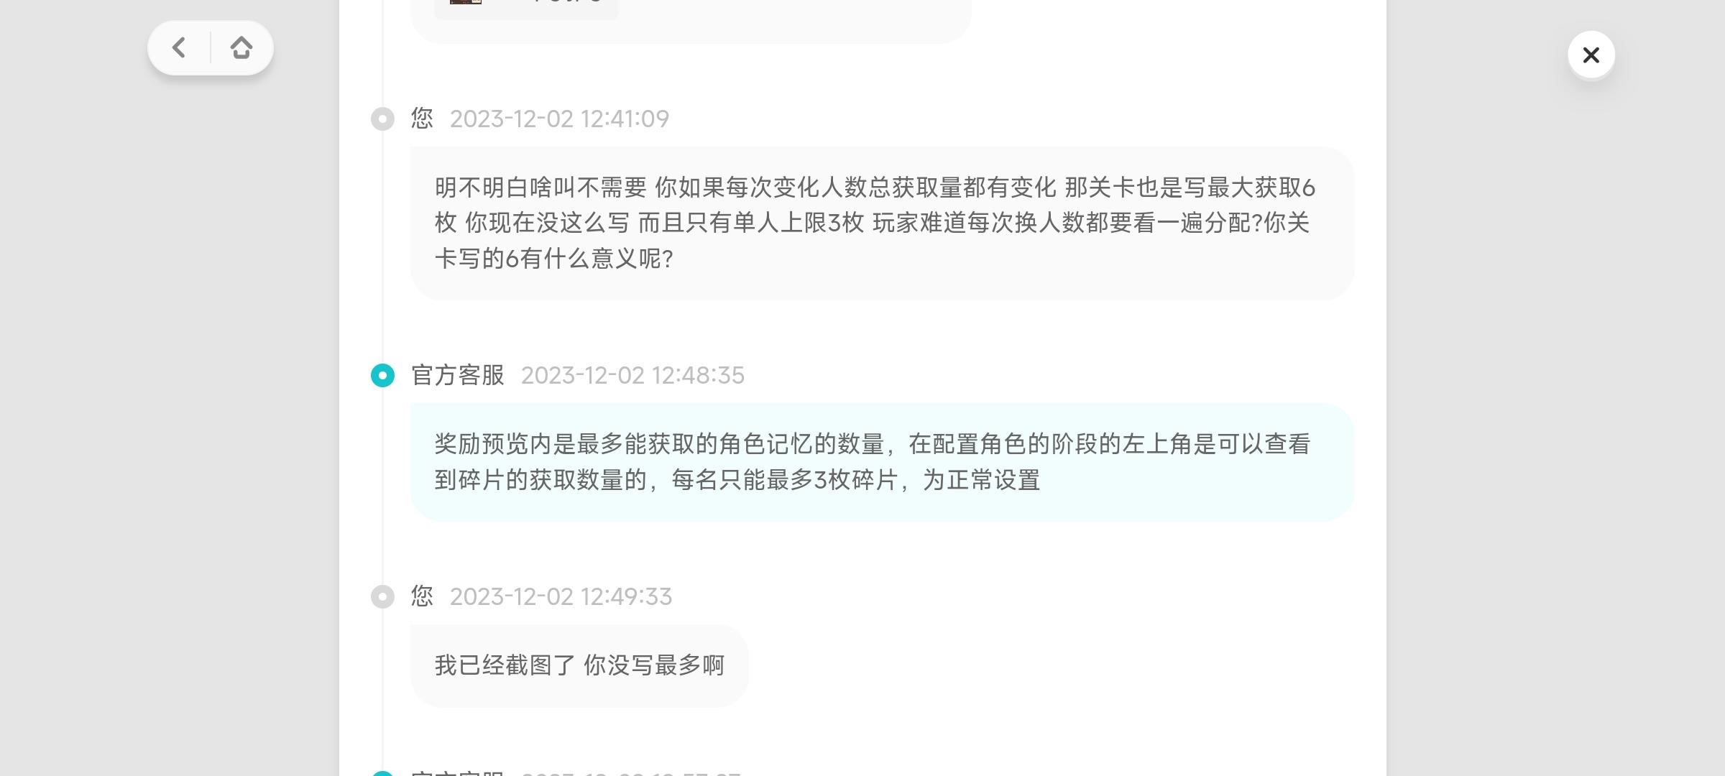Close the support chat with X
This screenshot has width=1725, height=776.
(1591, 55)
